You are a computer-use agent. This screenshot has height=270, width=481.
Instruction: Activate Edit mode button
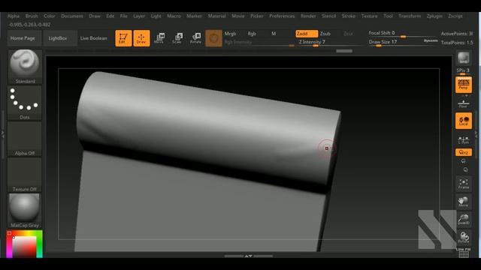point(123,38)
